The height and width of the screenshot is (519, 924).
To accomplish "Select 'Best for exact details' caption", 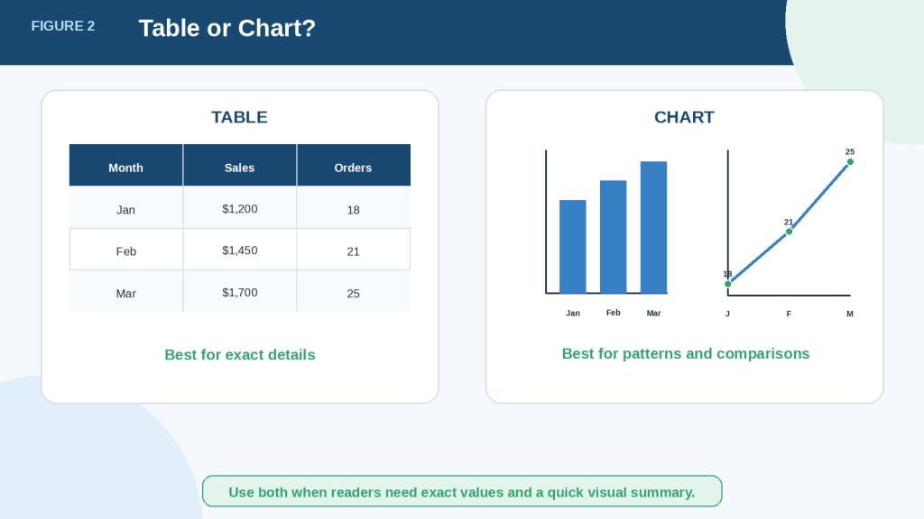I will [x=240, y=355].
